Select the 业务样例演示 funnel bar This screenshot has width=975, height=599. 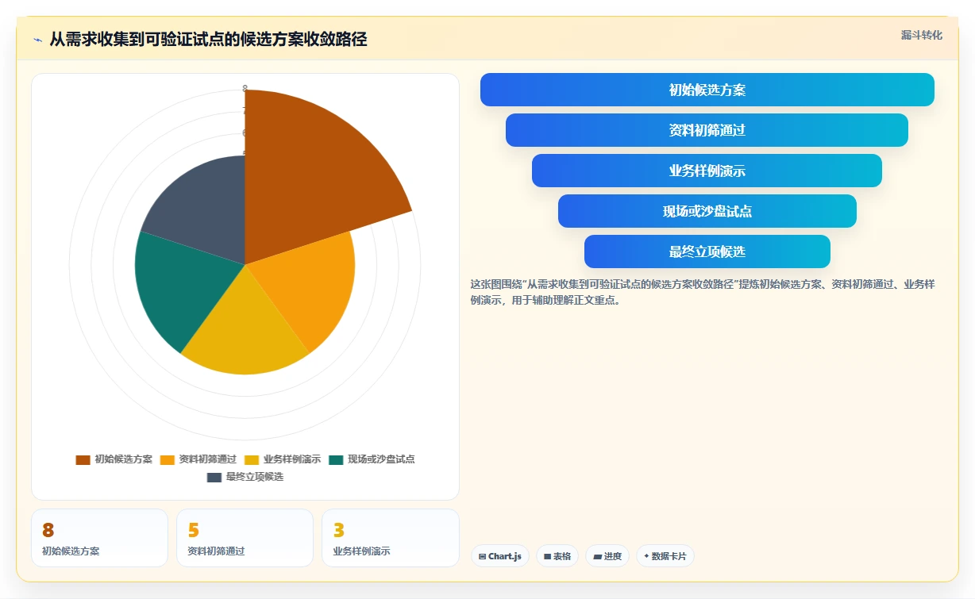click(x=707, y=171)
